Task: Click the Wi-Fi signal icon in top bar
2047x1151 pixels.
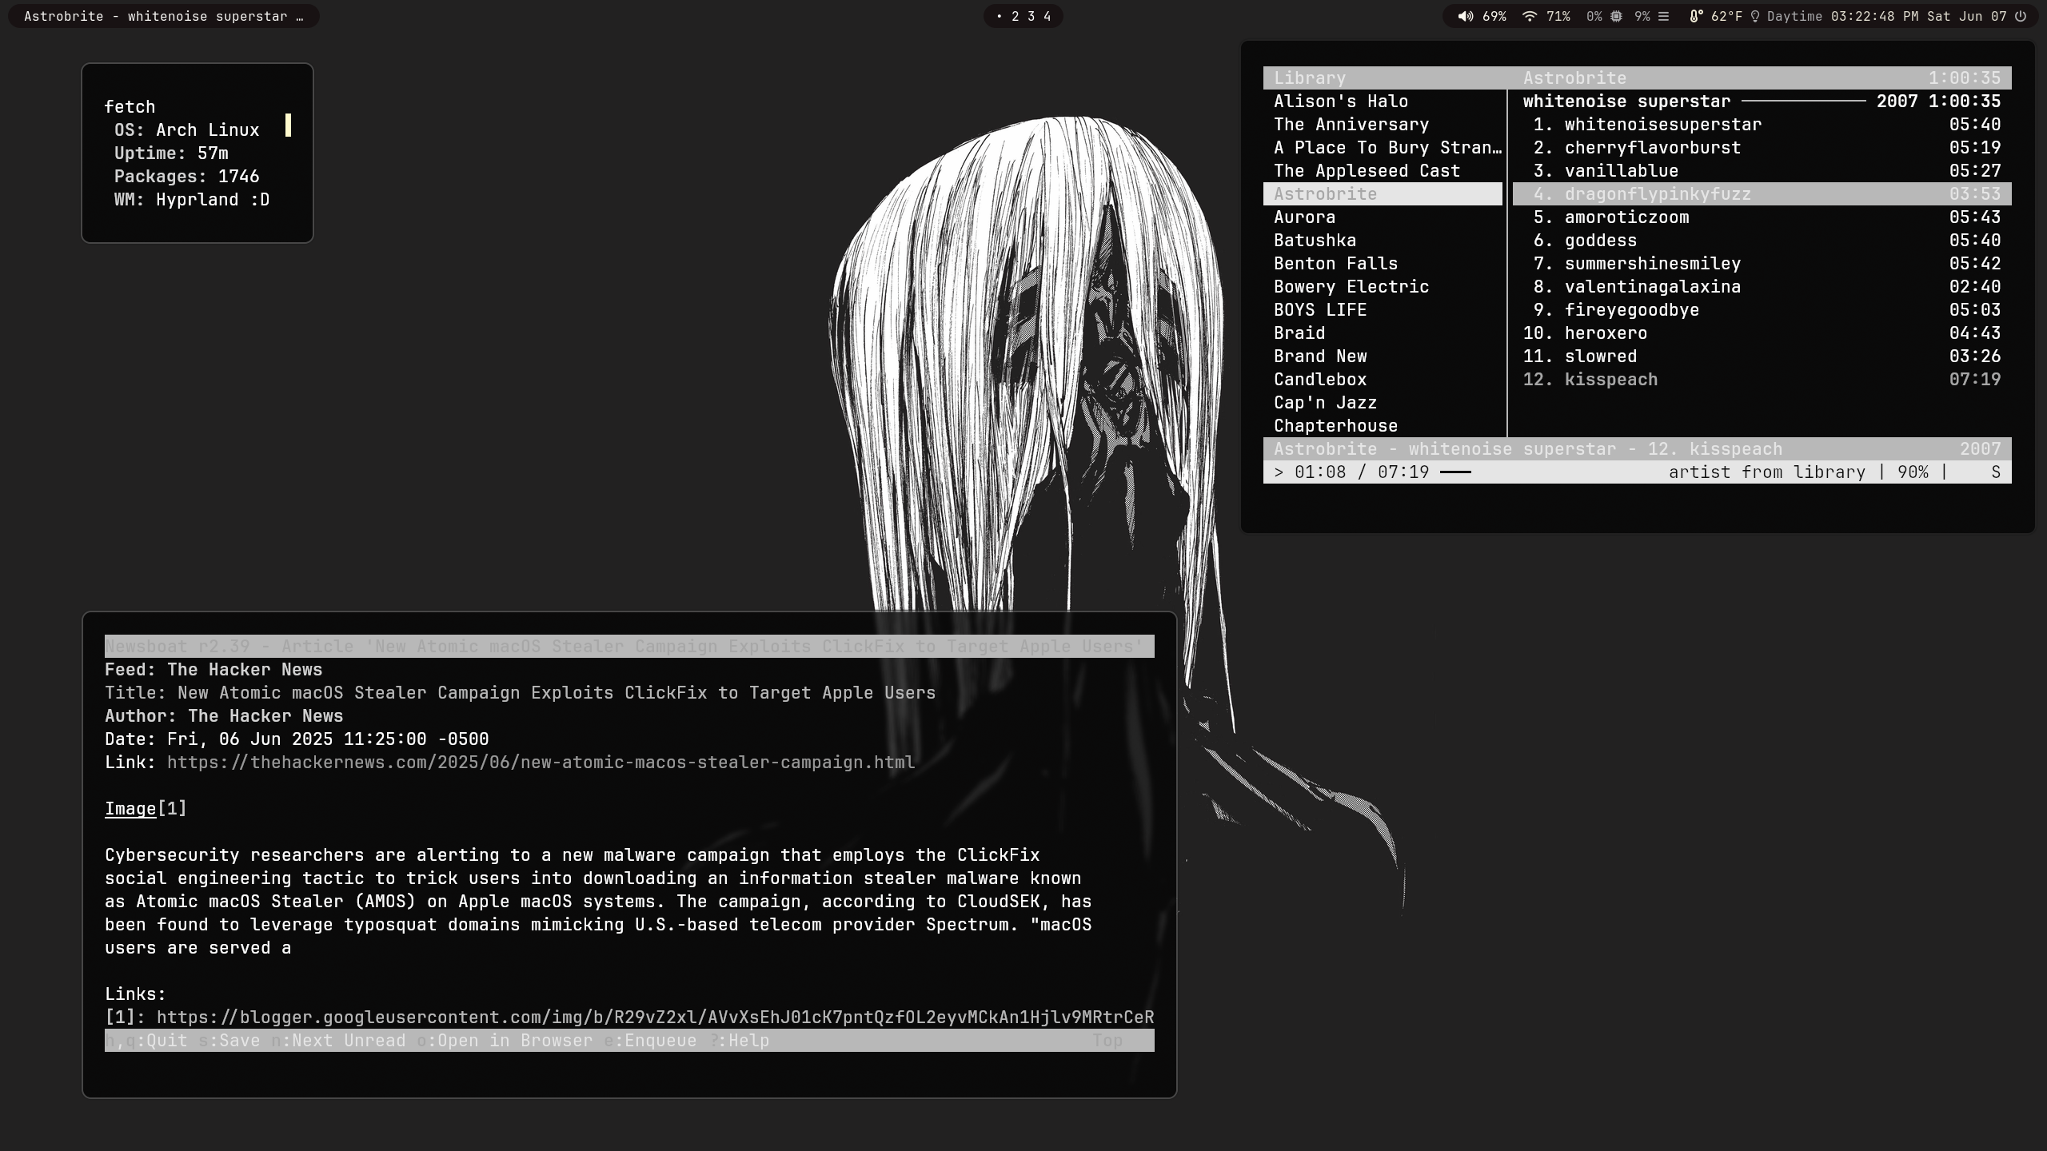Action: [1529, 16]
